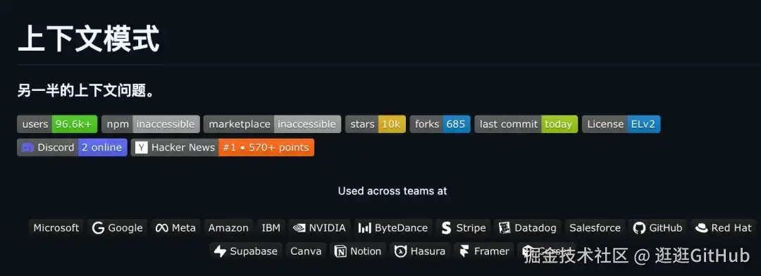Click the GitHub octocat logo icon
Image resolution: width=761 pixels, height=276 pixels.
click(x=639, y=228)
